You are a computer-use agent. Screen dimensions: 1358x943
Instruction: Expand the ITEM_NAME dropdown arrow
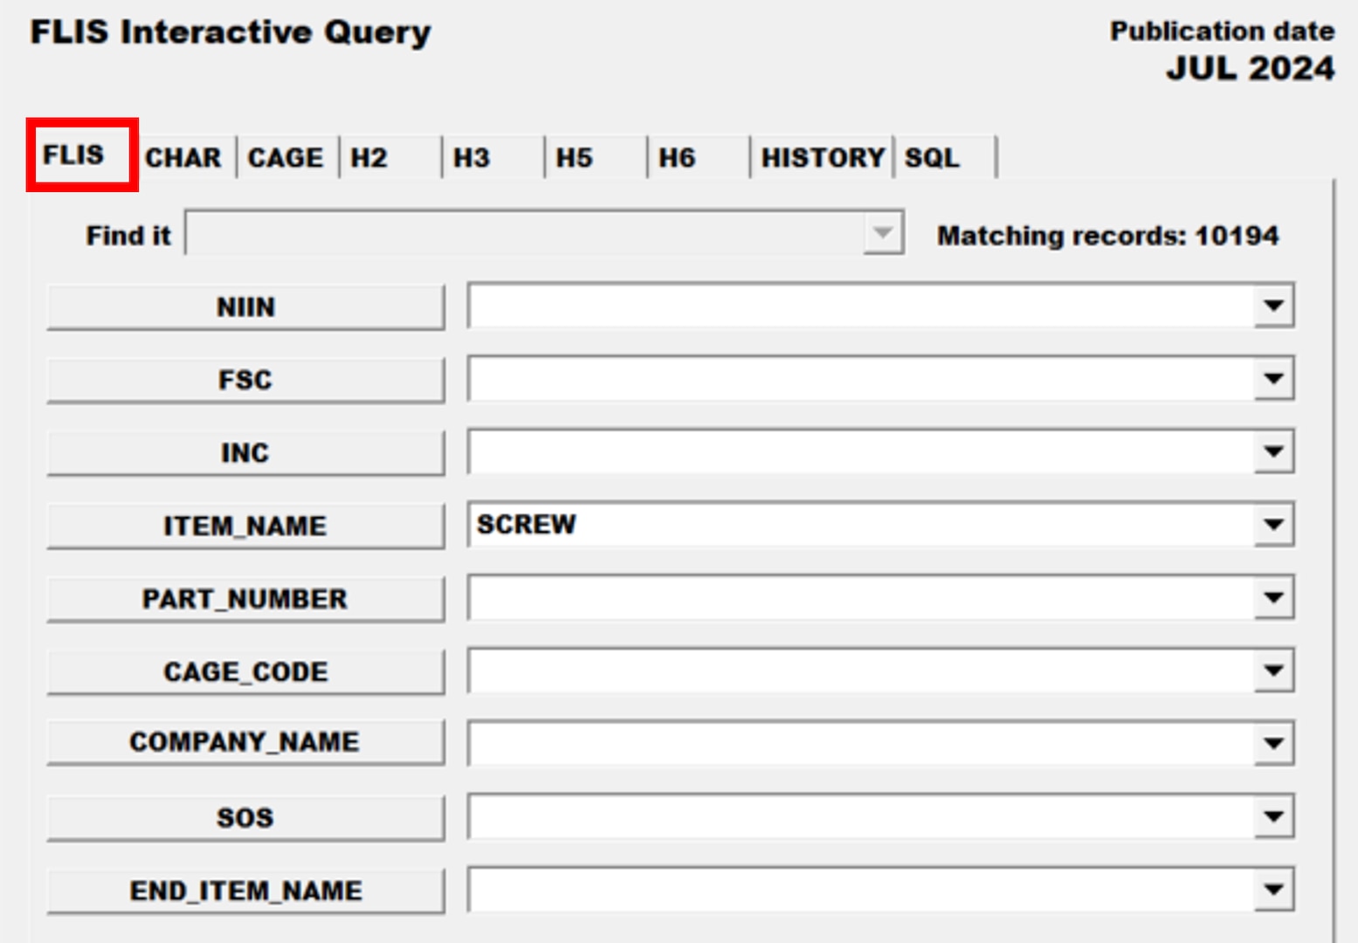click(1273, 525)
